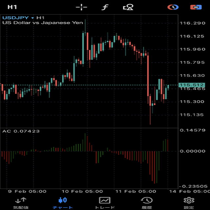Tap the 11 Feb 05:00 time label

coord(136,191)
